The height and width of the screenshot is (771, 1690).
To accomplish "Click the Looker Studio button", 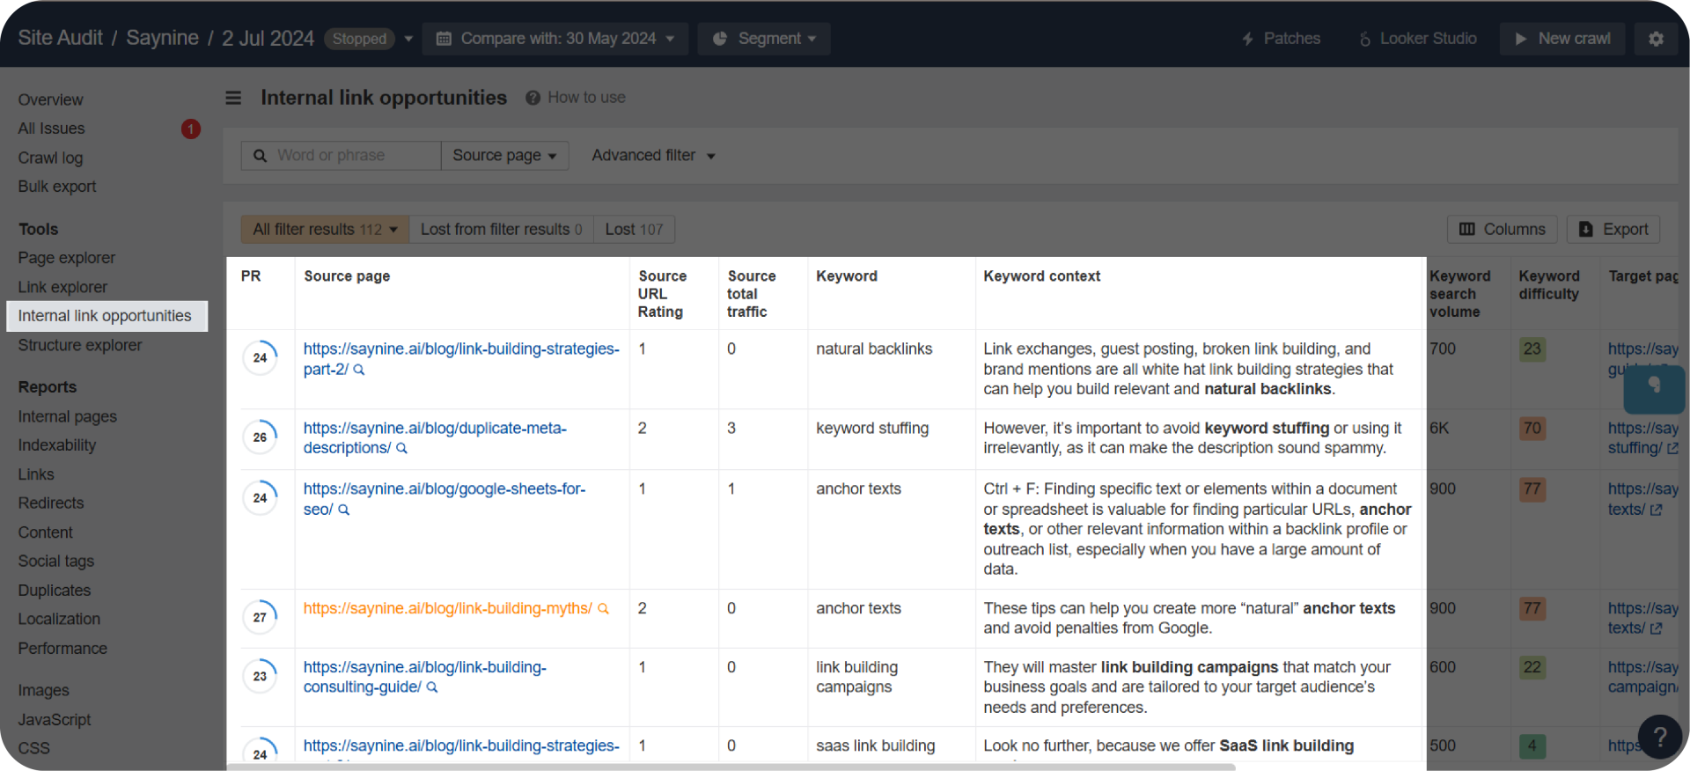I will click(x=1418, y=39).
